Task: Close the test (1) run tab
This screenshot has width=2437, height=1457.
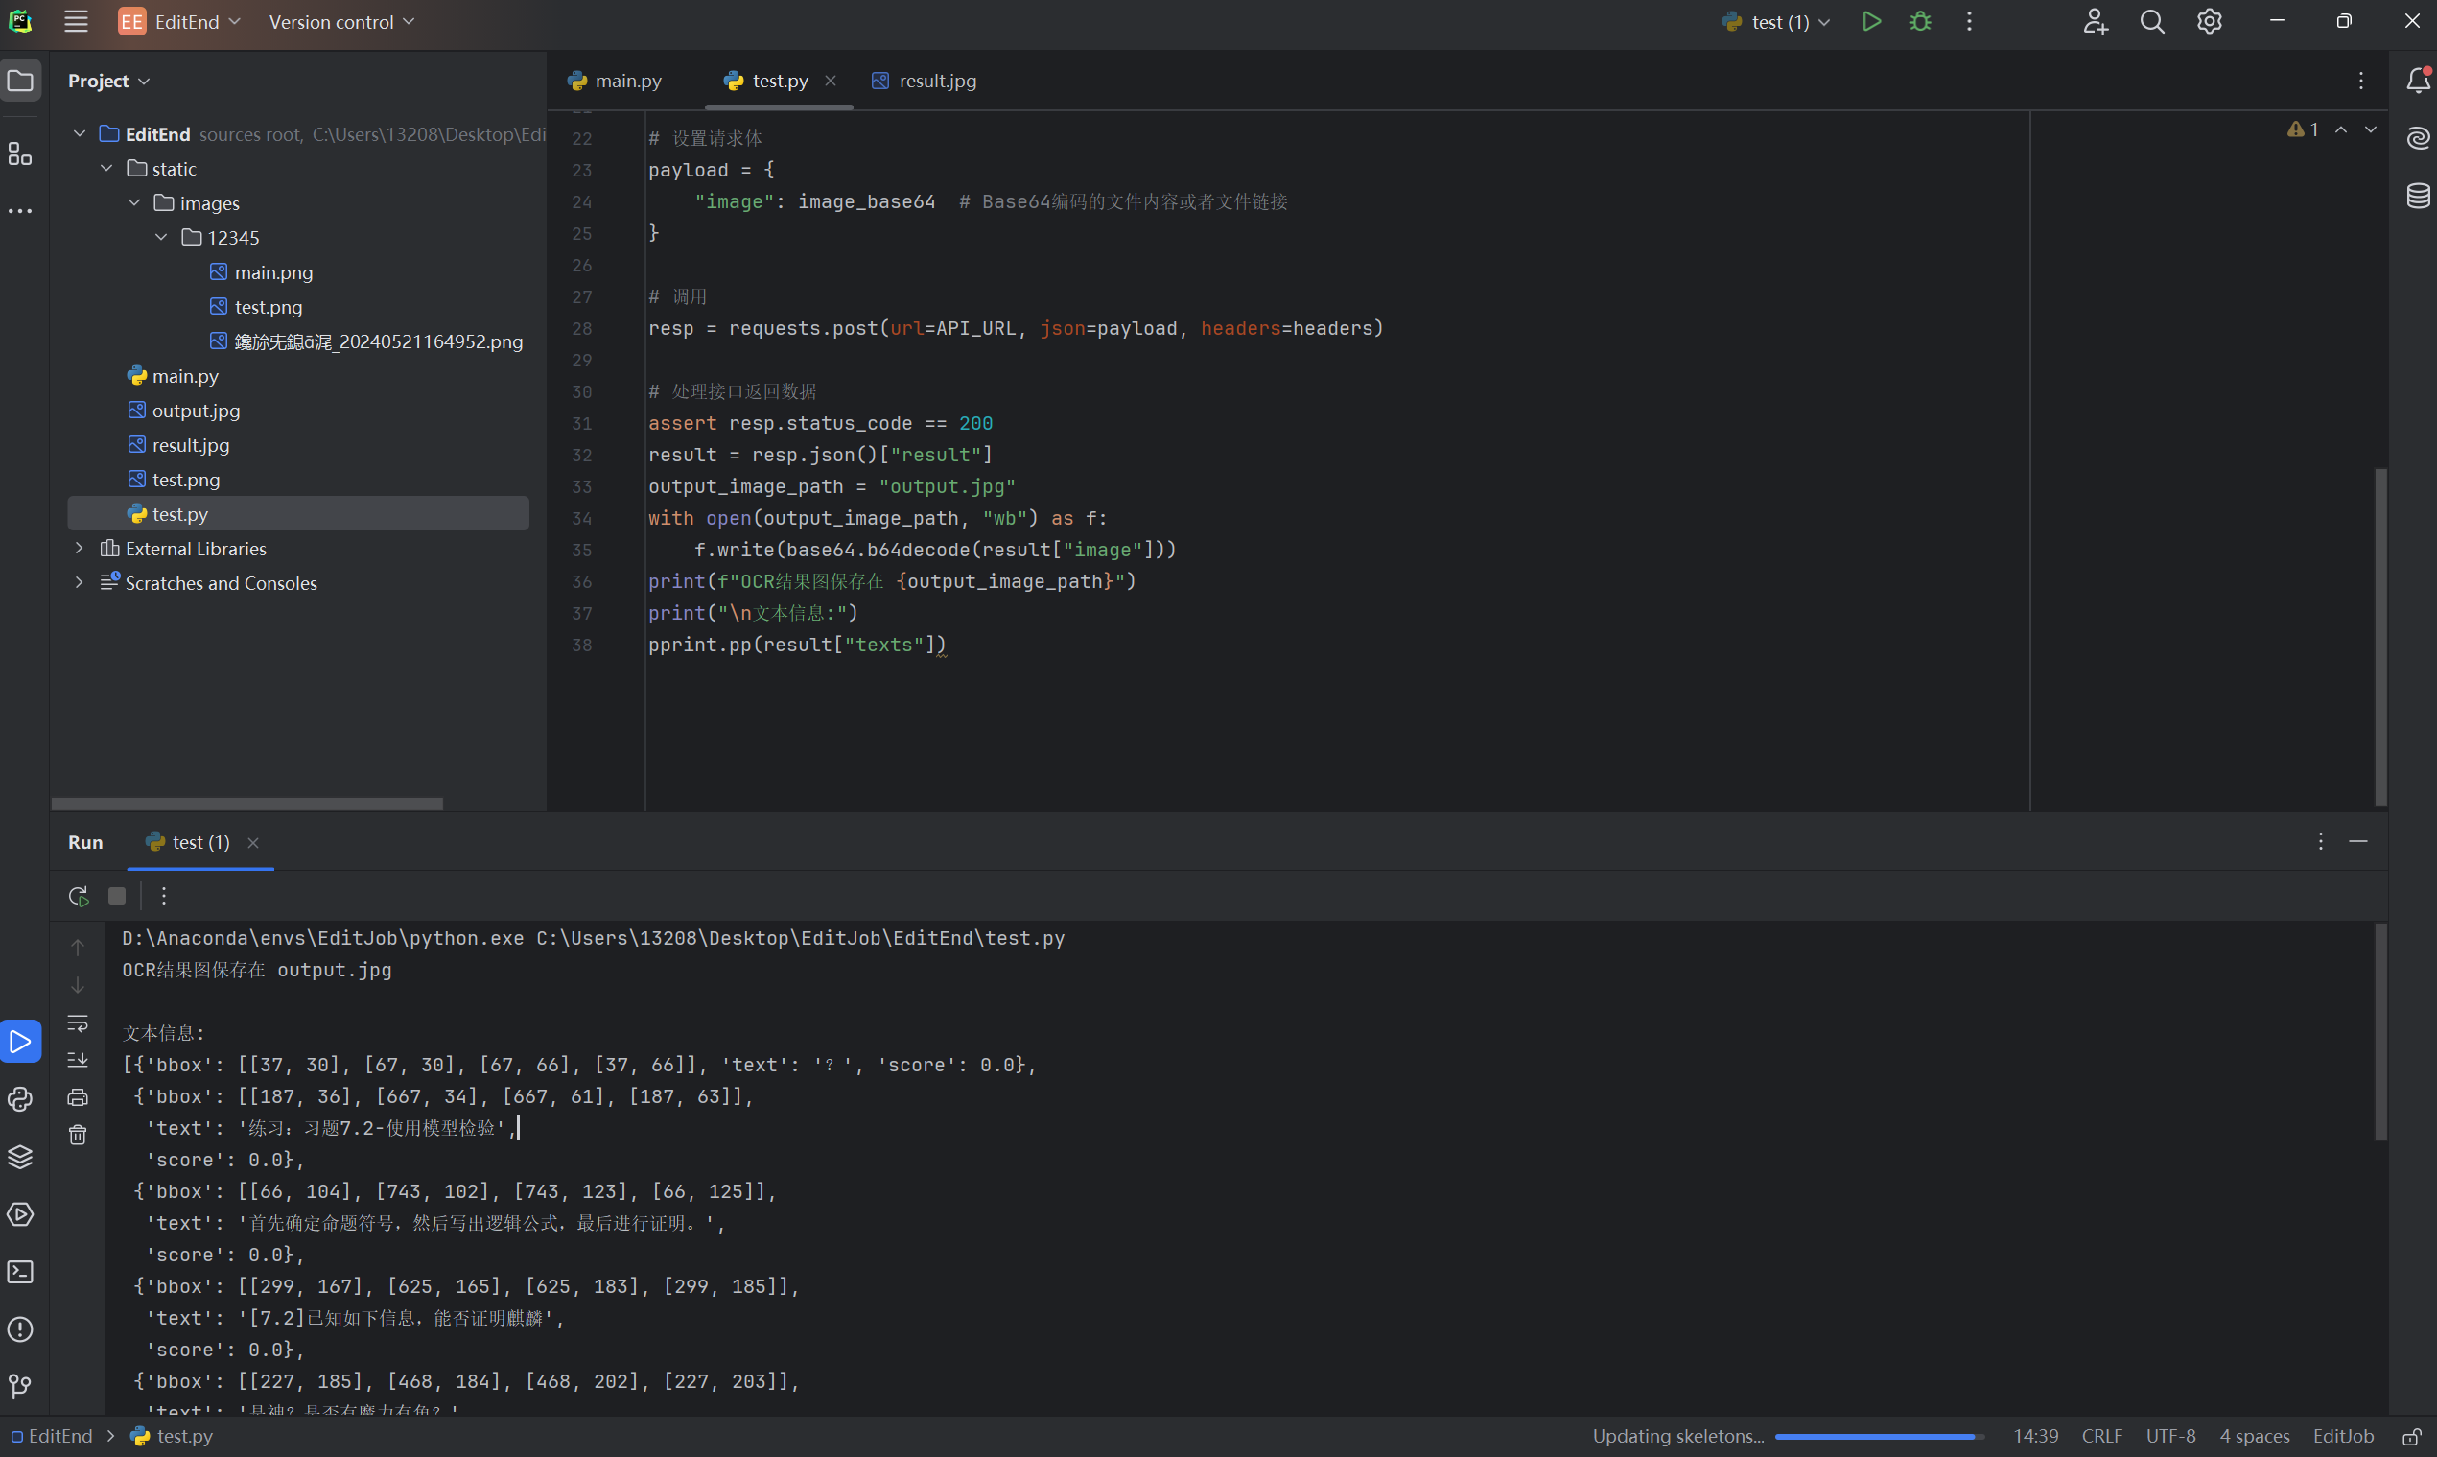Action: coord(253,842)
